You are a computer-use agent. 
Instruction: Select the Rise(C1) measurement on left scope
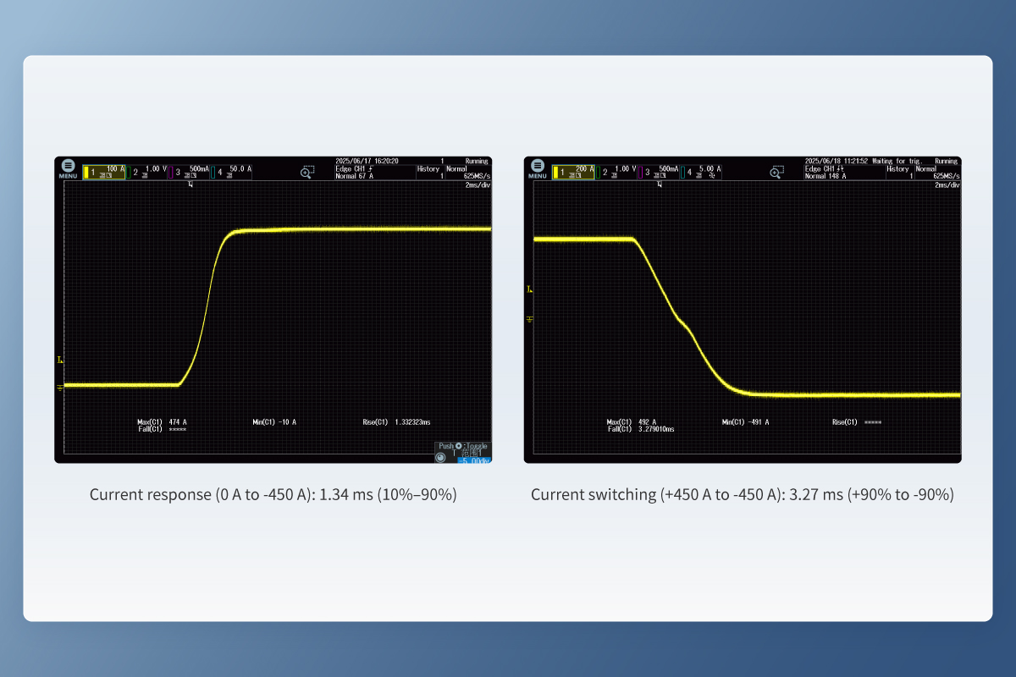pos(396,421)
